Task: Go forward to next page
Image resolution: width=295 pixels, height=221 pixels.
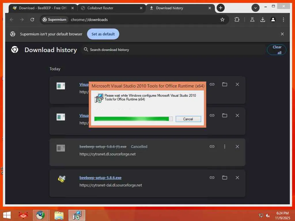Action: (22, 20)
